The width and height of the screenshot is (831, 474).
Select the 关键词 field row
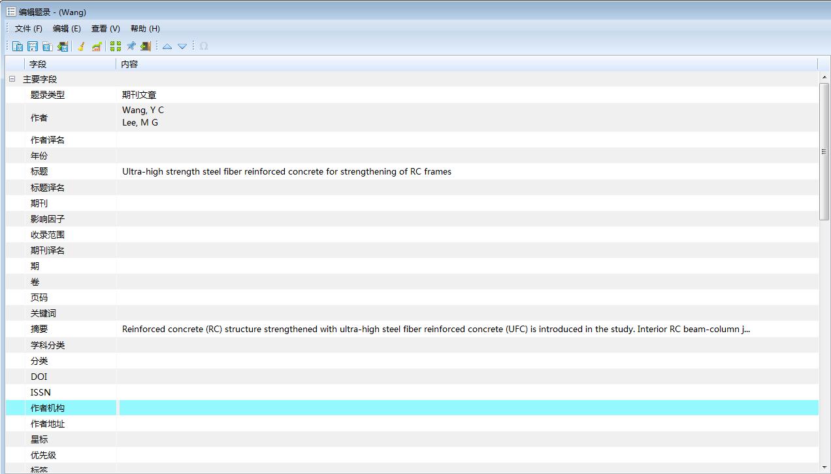click(412, 313)
